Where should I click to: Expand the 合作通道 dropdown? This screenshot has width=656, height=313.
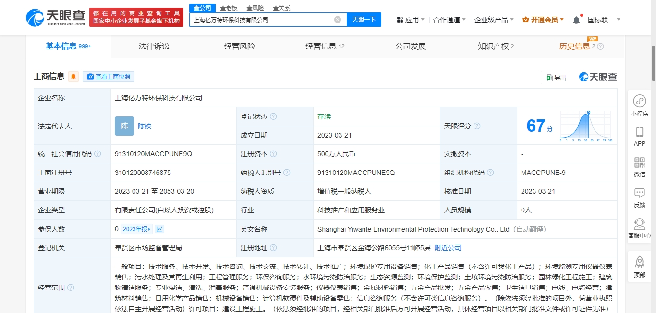[449, 20]
